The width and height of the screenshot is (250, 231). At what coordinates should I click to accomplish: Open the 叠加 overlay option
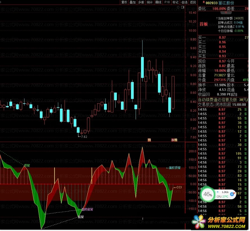tap(133, 2)
